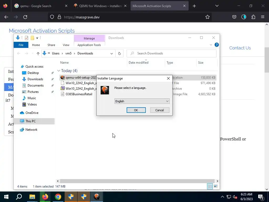Viewport: 269px width, 202px height.
Task: Open Videos in the navigation pane
Action: pos(32,104)
